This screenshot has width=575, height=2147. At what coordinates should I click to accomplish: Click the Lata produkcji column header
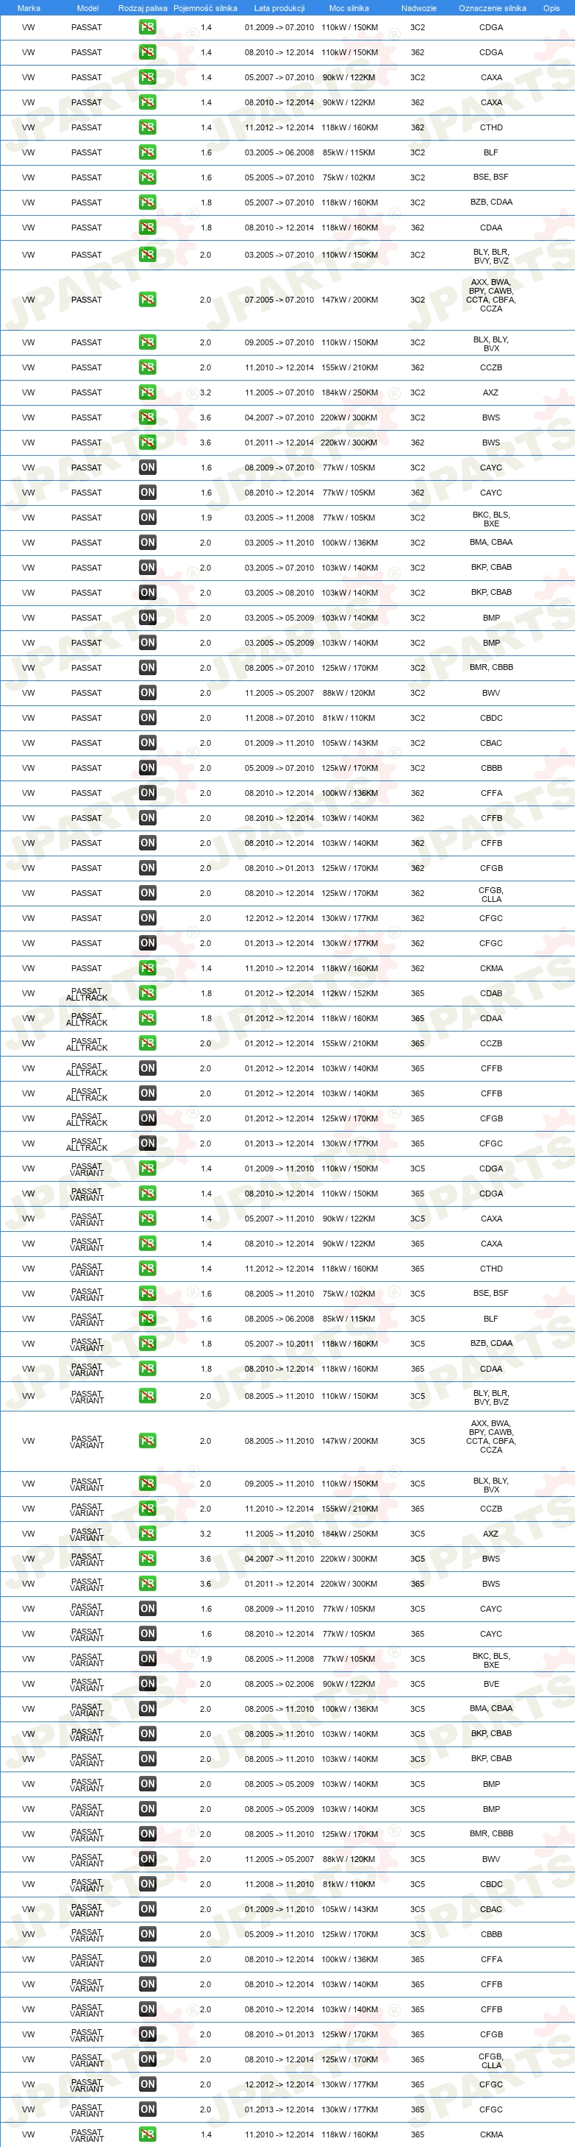(279, 8)
